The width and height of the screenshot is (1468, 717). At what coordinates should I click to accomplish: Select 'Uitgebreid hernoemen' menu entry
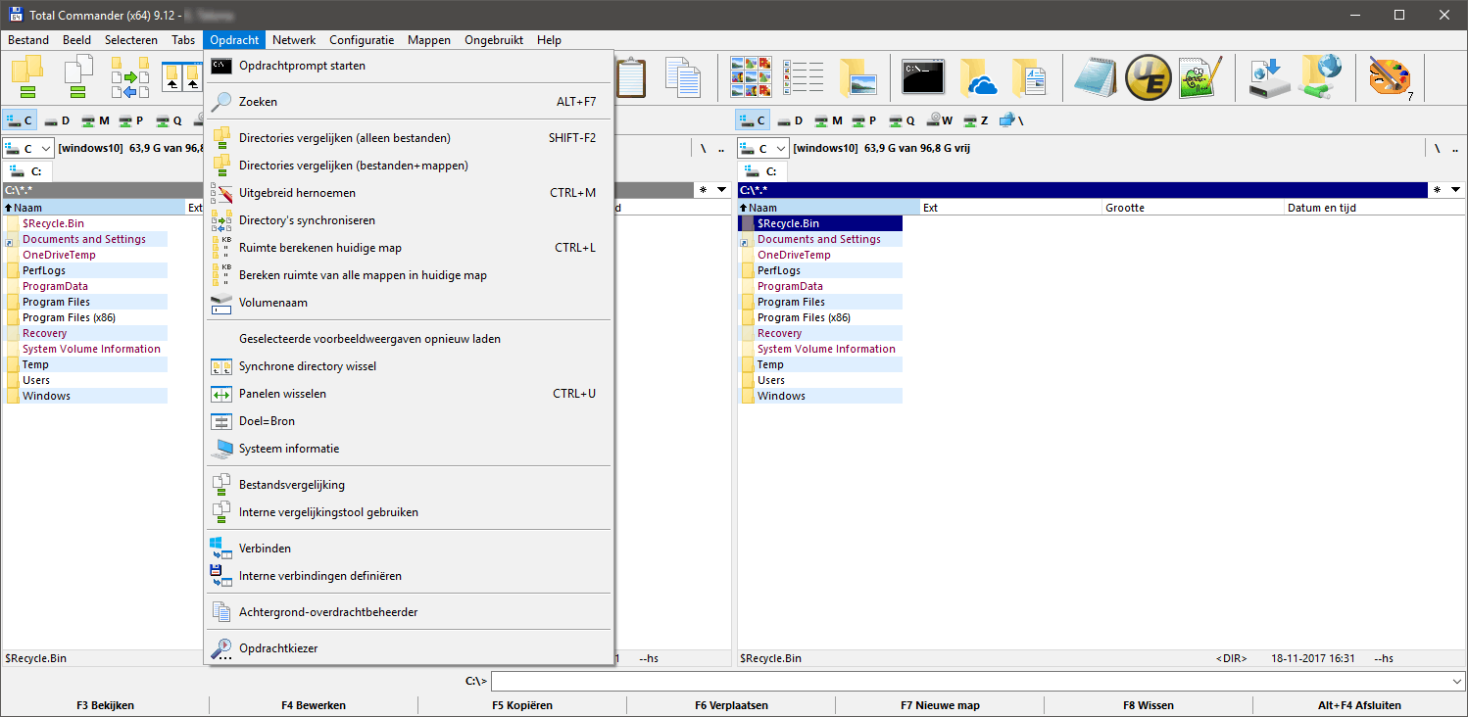[x=409, y=193]
